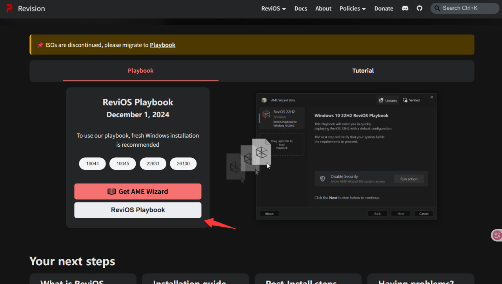Open the GitHub repository icon link
This screenshot has width=502, height=284.
420,8
